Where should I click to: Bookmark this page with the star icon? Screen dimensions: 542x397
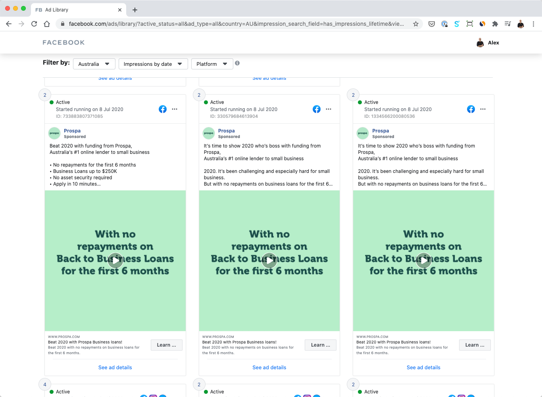[x=415, y=24]
